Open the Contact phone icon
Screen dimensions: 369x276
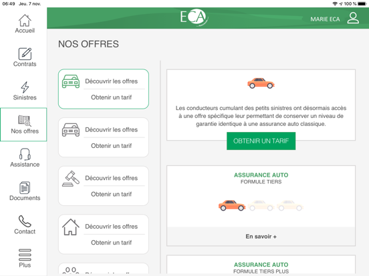tap(25, 221)
